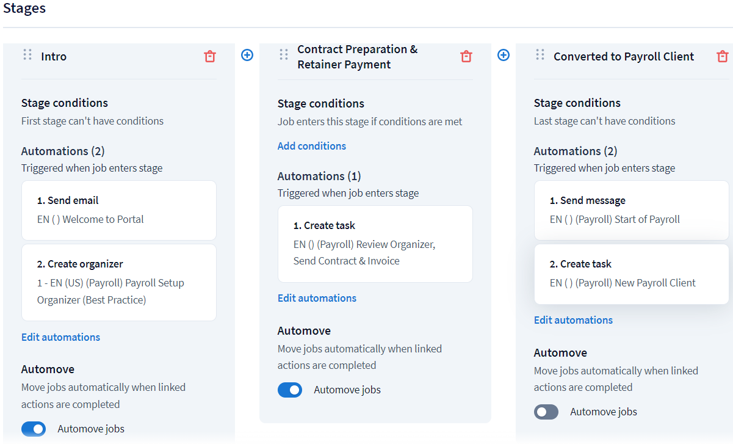Delete the Intro stage with trash icon
Image resolution: width=733 pixels, height=444 pixels.
(210, 56)
